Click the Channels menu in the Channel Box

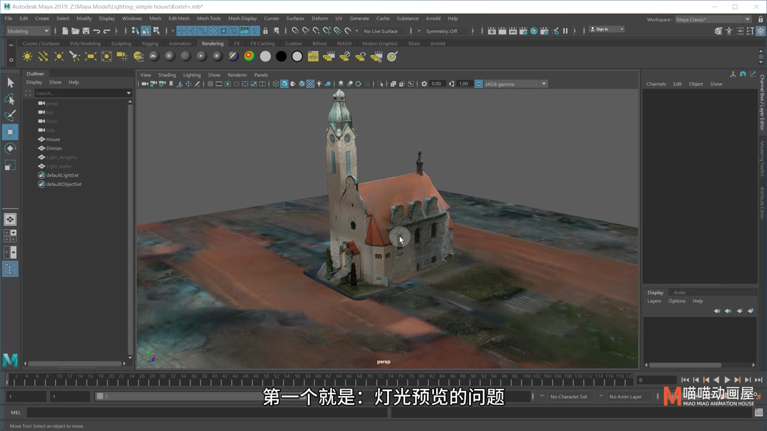(656, 84)
